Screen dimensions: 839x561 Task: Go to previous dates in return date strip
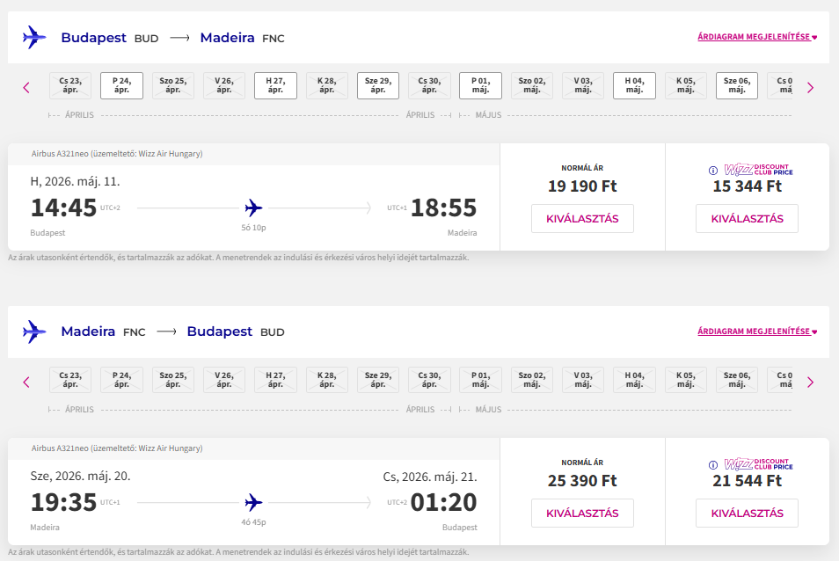click(x=26, y=382)
